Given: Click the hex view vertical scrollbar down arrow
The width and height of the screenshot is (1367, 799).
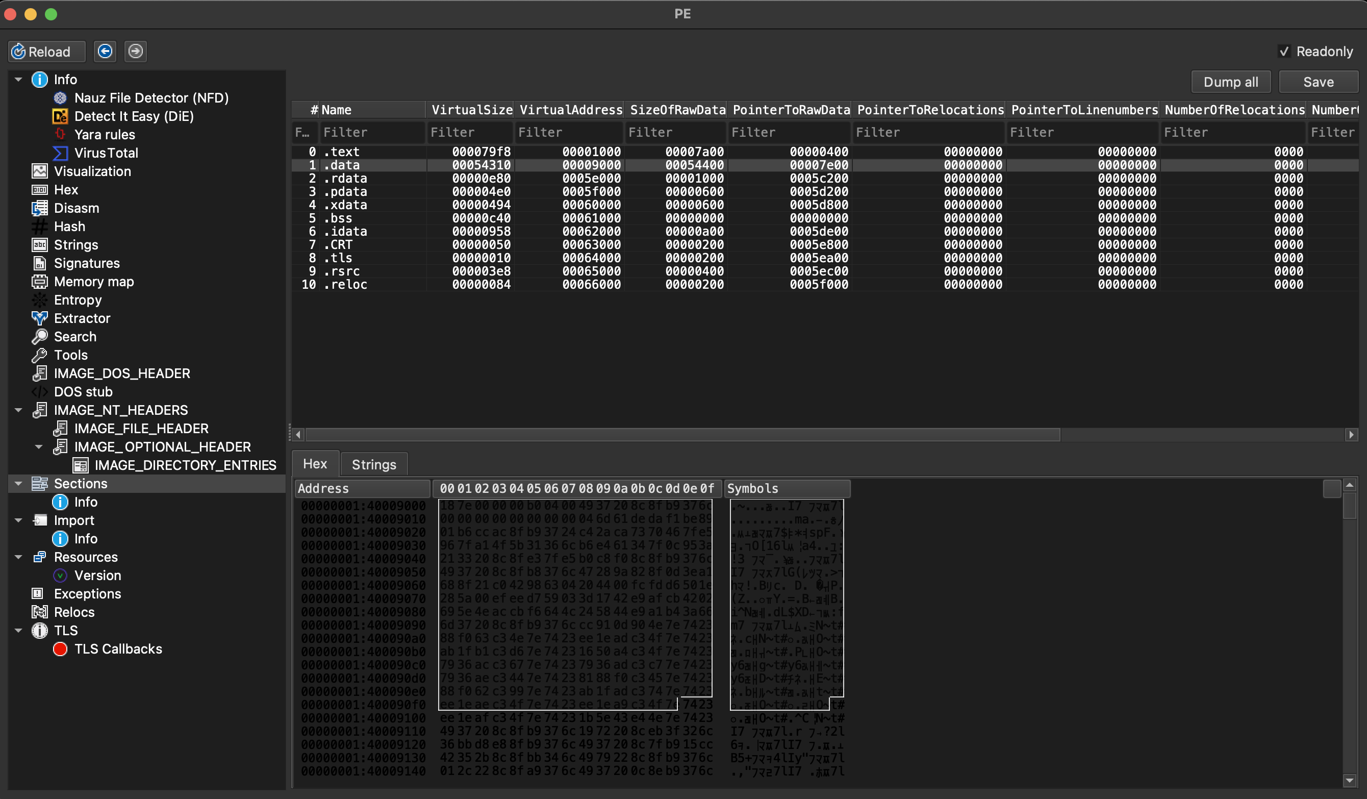Looking at the screenshot, I should (1350, 781).
